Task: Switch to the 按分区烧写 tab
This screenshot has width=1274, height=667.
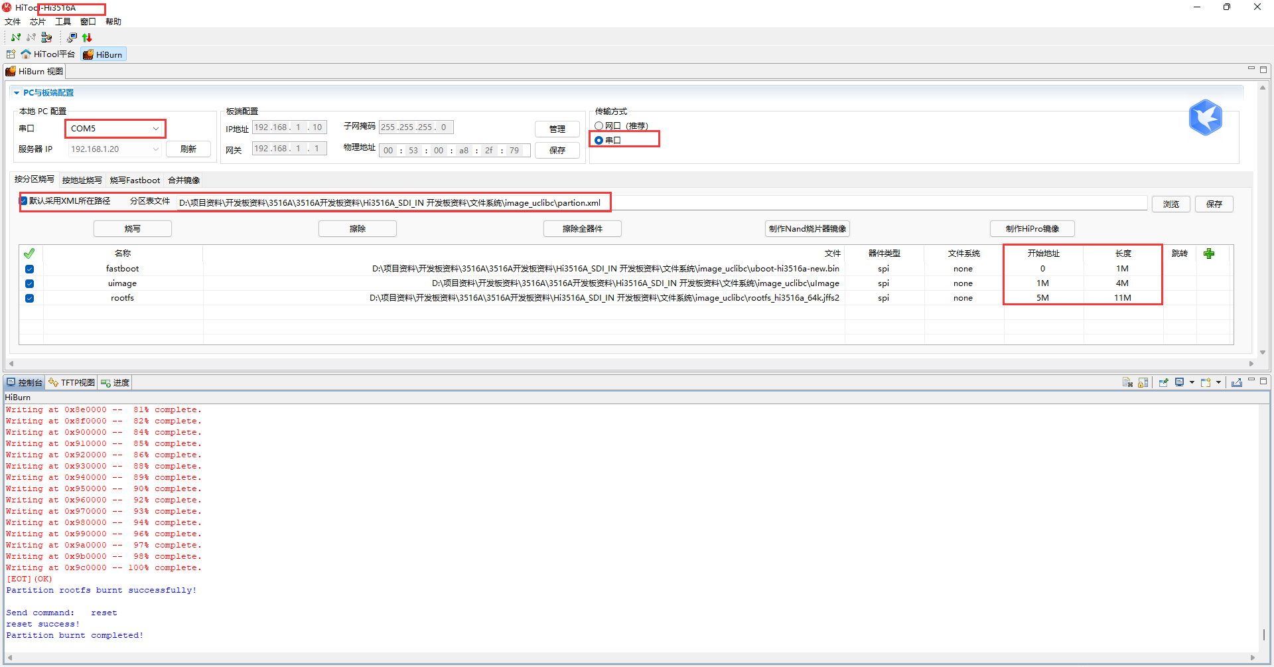Action: [x=35, y=180]
